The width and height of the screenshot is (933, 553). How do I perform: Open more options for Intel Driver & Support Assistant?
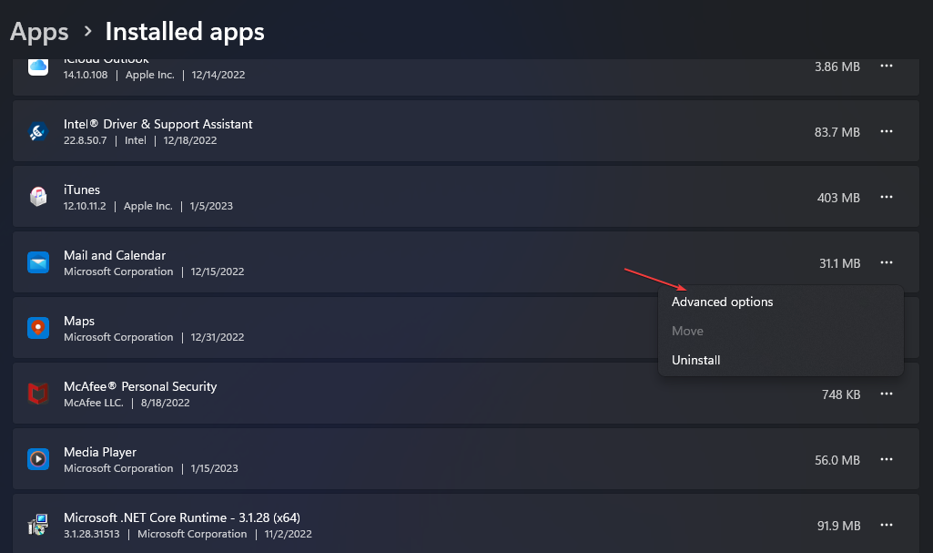[x=886, y=132]
